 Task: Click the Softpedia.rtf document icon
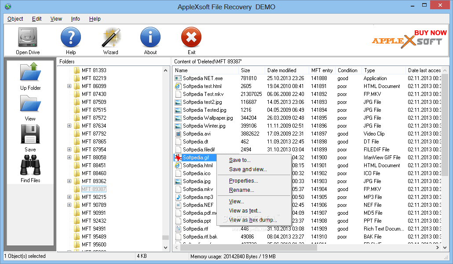[x=178, y=229]
